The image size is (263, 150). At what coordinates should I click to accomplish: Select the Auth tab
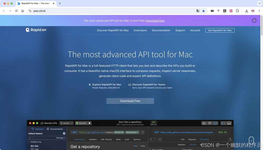(x=127, y=140)
